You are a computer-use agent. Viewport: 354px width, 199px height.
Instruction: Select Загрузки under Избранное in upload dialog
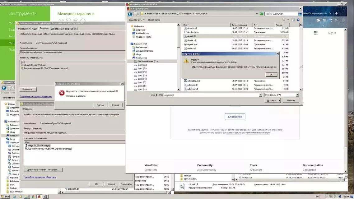coord(140,30)
